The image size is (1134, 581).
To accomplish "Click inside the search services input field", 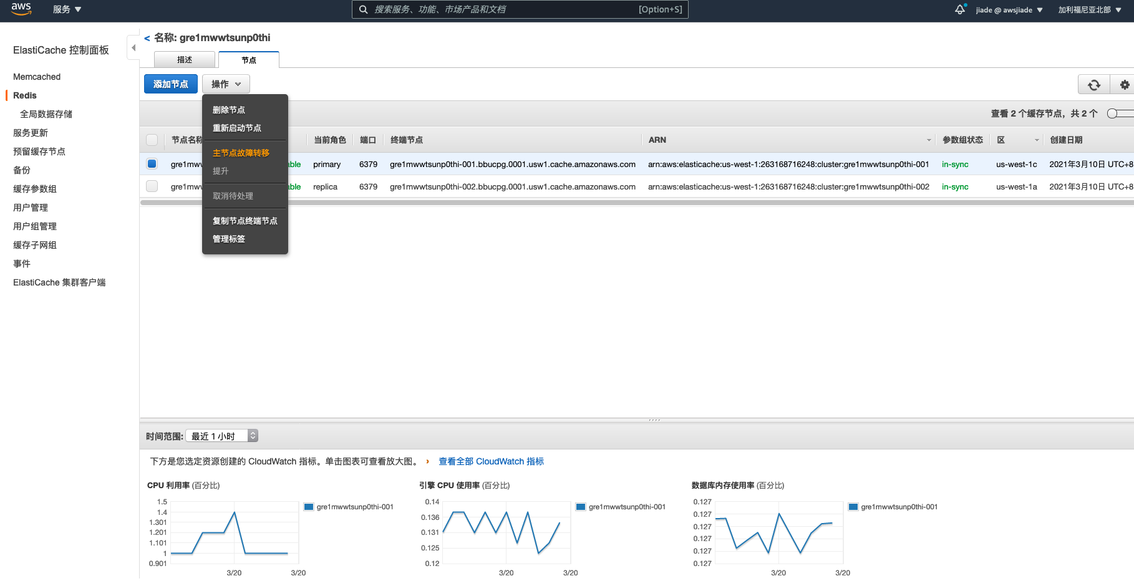I will point(518,9).
